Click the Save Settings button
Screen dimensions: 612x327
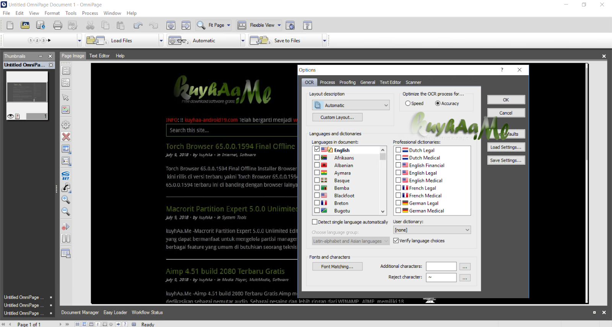point(506,160)
